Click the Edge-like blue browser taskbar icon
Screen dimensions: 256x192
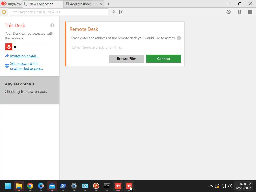point(41,186)
